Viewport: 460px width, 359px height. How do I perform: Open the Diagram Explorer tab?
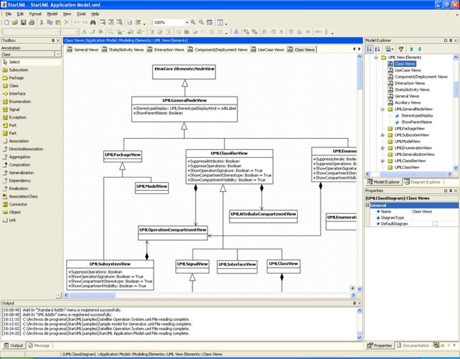(x=423, y=182)
